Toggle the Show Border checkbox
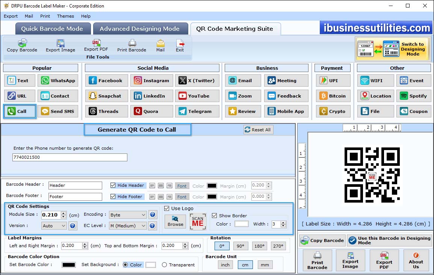Viewport: 434px width, 275px height. 214,216
